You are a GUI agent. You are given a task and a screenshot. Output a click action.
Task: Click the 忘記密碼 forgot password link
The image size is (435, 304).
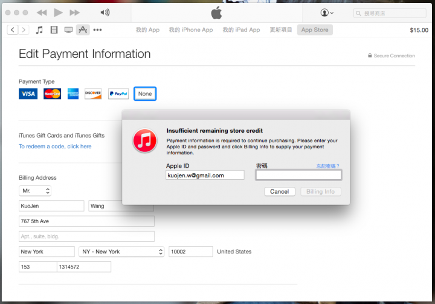coord(327,166)
